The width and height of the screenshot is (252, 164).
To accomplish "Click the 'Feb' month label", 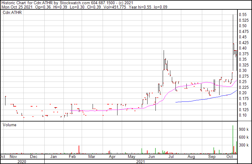I will tap(72, 156).
